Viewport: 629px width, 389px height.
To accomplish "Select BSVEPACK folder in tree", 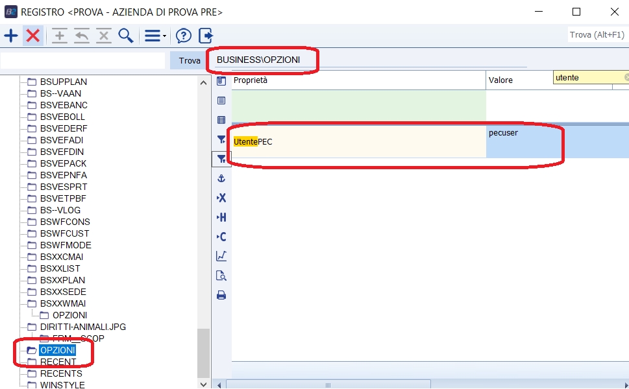I will point(64,163).
